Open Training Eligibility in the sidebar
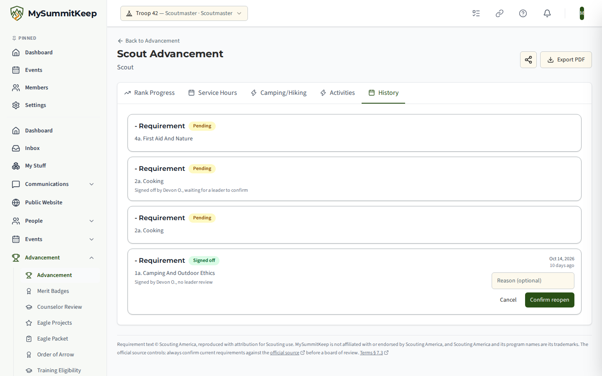The image size is (602, 376). click(x=60, y=371)
